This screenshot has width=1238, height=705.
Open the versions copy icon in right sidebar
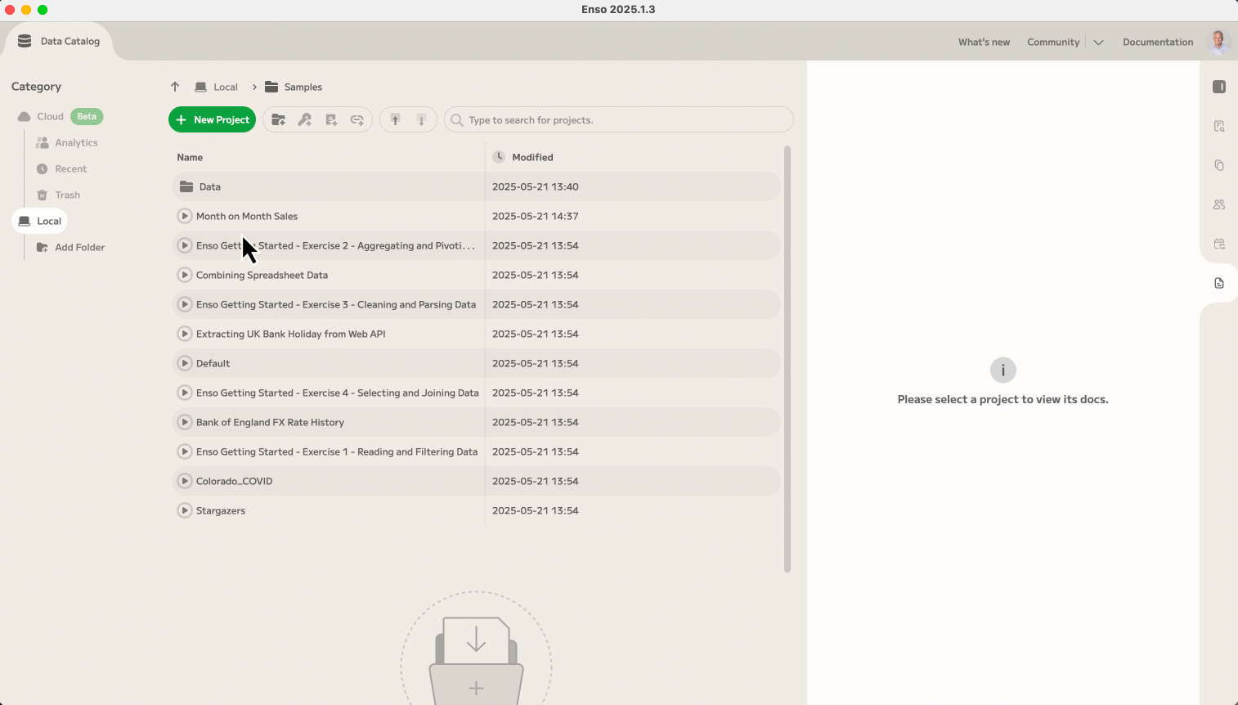tap(1219, 165)
